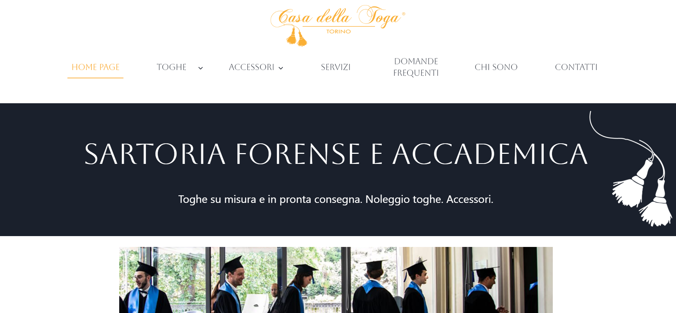
Task: Click the Toghe su misura subtitle text
Action: coord(336,199)
